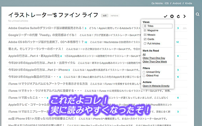Viewport: 202px width, 126px height.
Task: Switch to Mosaic view
Action: pos(151,35)
